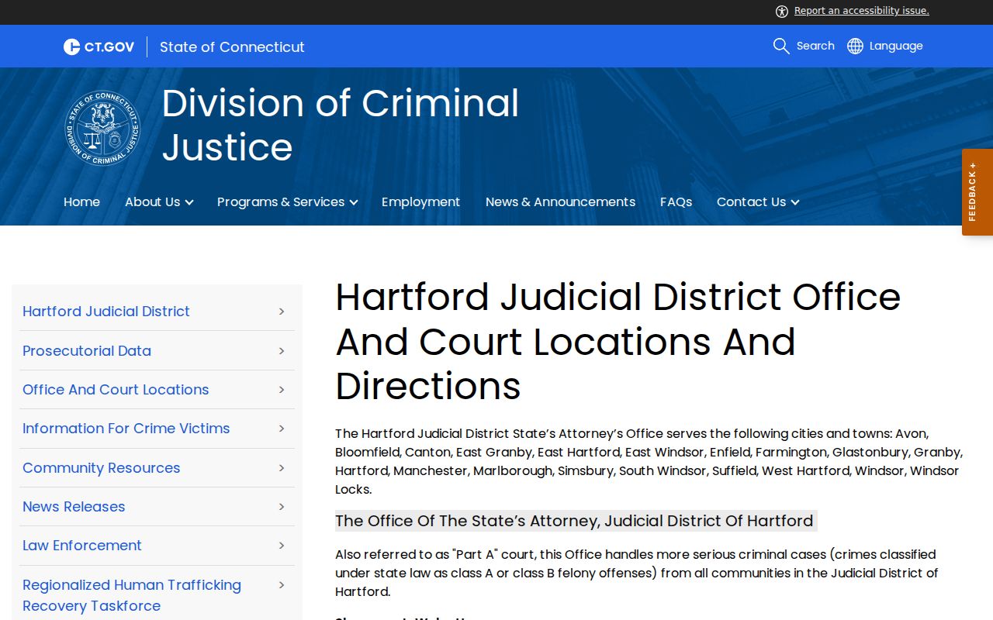Viewport: 993px width, 620px height.
Task: Open the Hartford Judicial District sidebar link
Action: point(106,311)
